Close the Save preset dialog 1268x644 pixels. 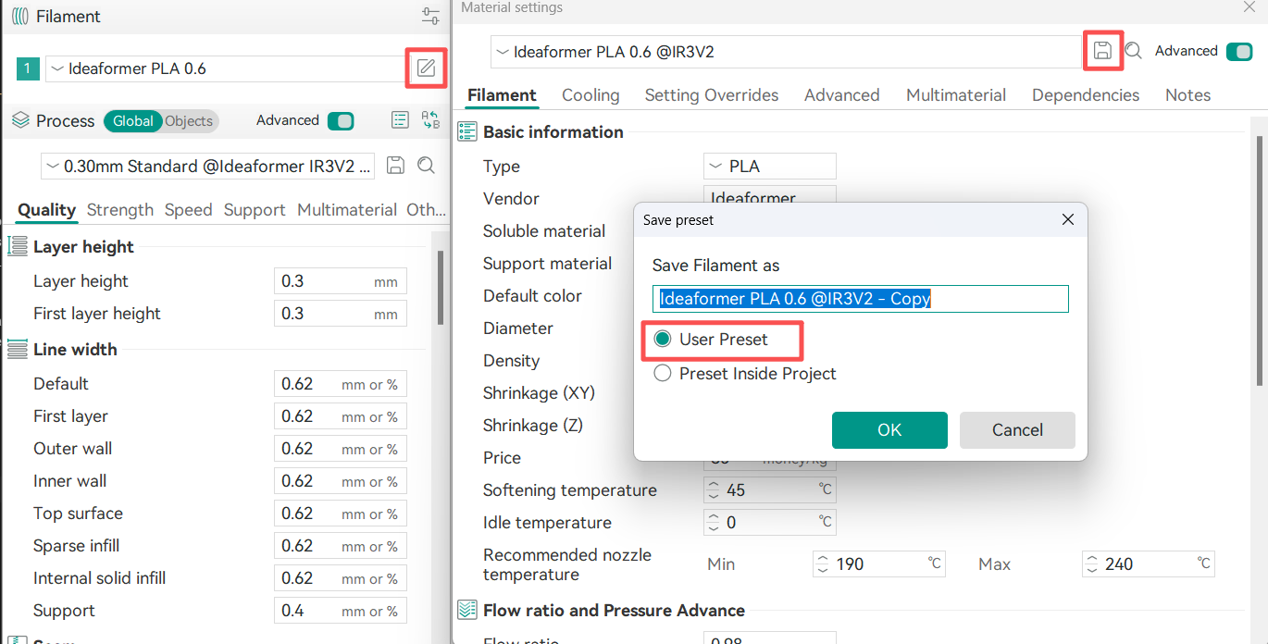pos(1067,220)
